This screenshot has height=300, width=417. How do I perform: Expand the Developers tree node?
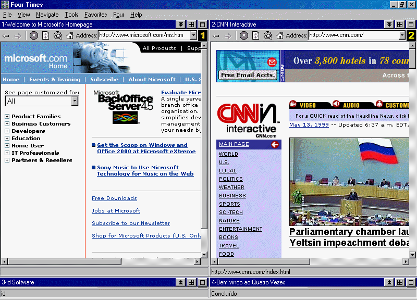(7, 131)
